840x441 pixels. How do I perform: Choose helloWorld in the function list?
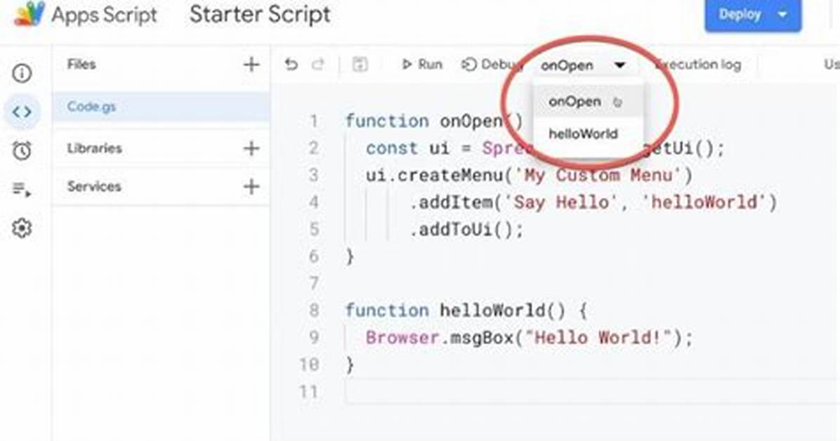click(589, 133)
